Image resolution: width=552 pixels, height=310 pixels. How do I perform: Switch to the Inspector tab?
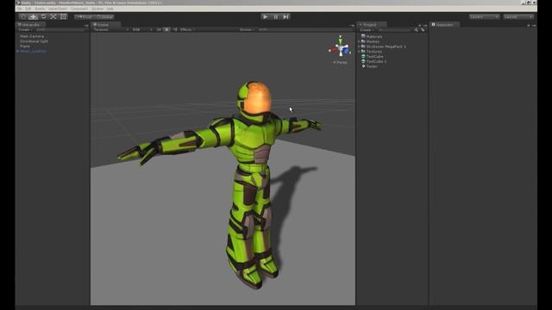tap(444, 25)
